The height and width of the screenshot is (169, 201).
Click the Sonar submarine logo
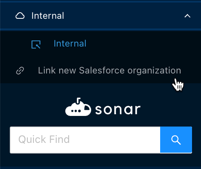[78, 107]
